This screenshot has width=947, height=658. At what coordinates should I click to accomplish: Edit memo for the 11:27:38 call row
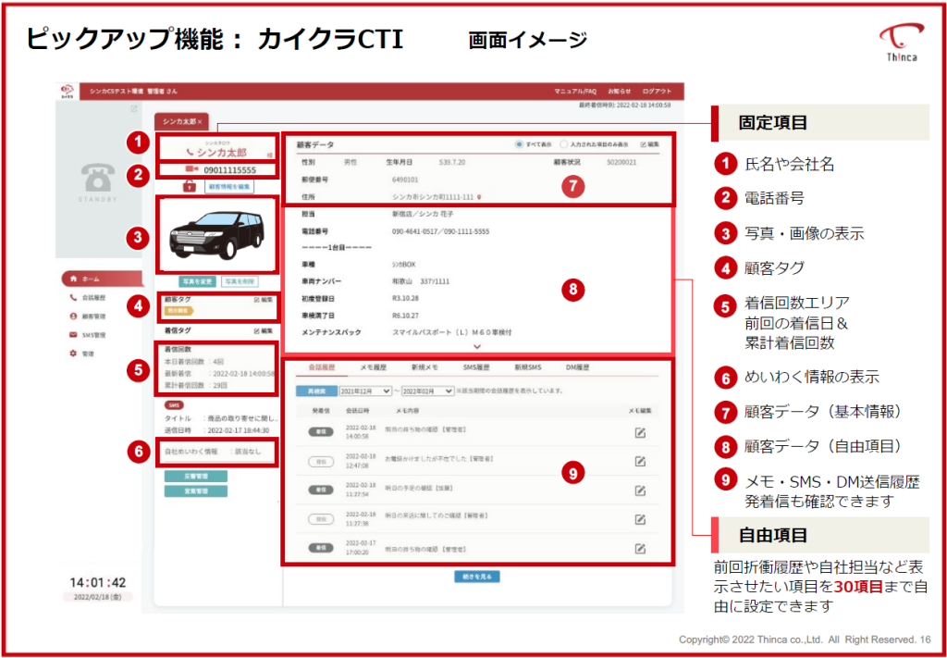(641, 519)
